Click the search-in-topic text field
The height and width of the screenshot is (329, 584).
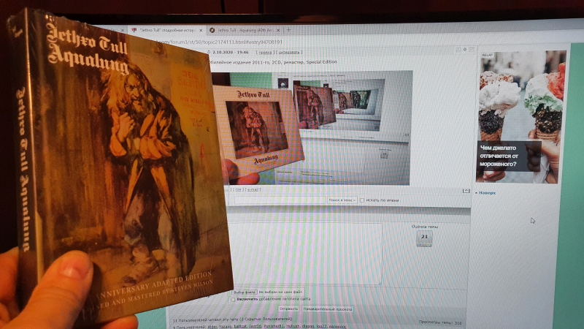pos(280,200)
